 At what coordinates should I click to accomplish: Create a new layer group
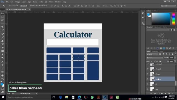pyautogui.click(x=165, y=94)
